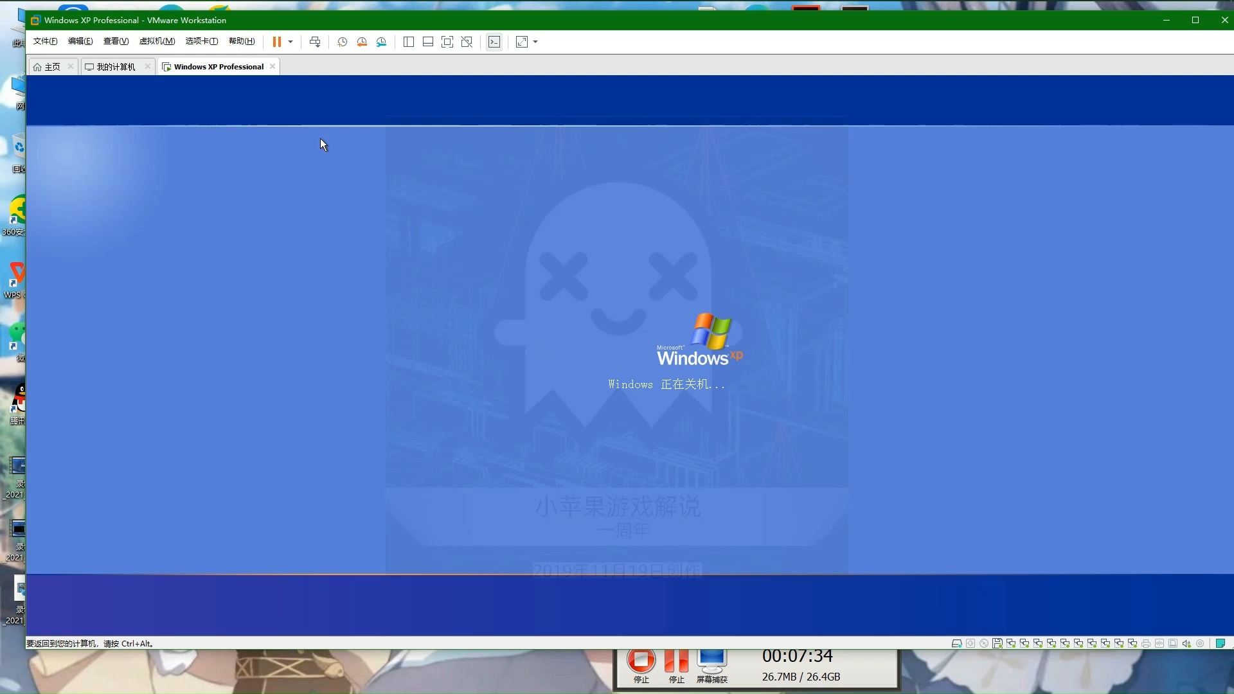Click the hard disk status icon
This screenshot has height=694, width=1234.
[957, 643]
